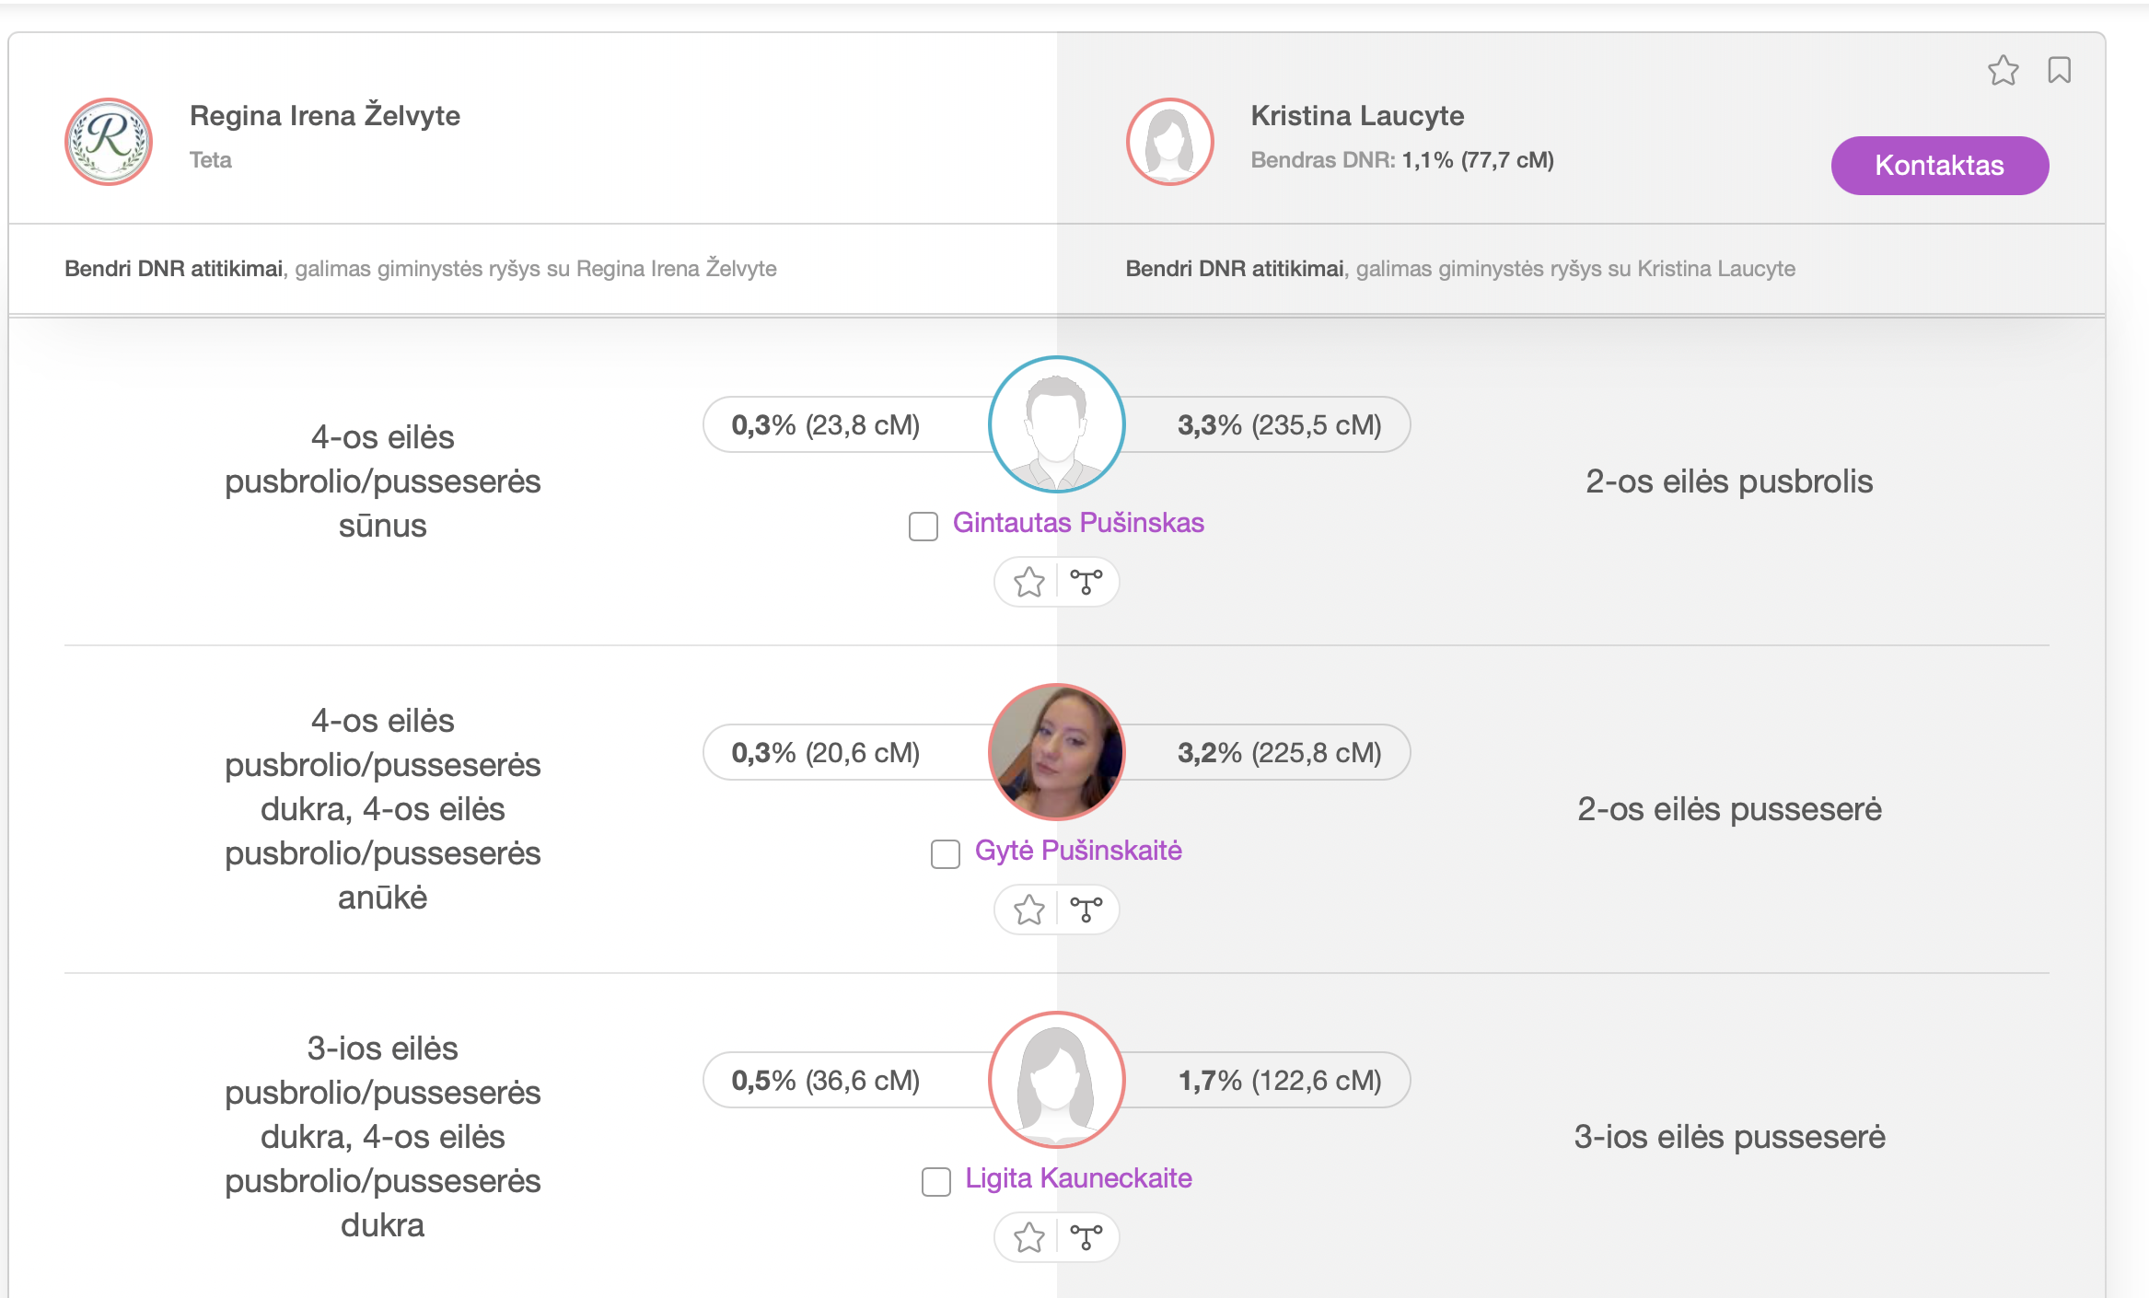Star the Gintautas Pušinskas match
Image resolution: width=2149 pixels, height=1298 pixels.
[1028, 582]
